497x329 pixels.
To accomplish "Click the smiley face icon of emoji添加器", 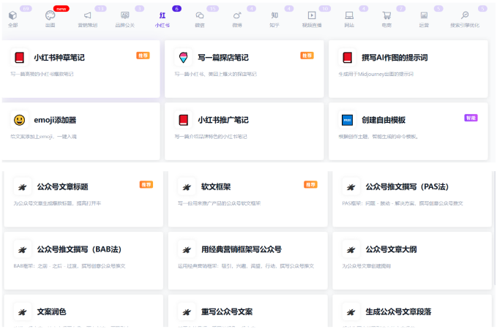I will coord(19,120).
